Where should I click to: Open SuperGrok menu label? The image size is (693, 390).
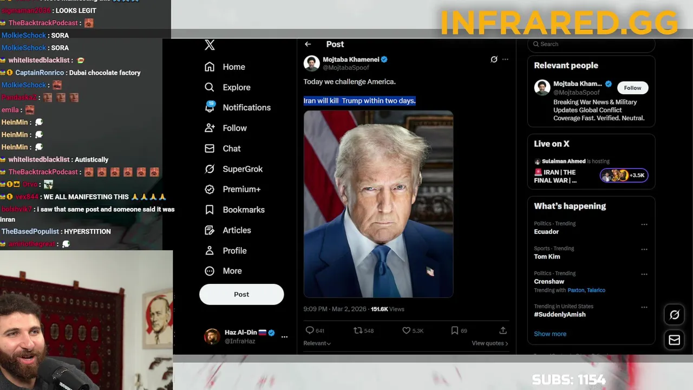click(243, 169)
